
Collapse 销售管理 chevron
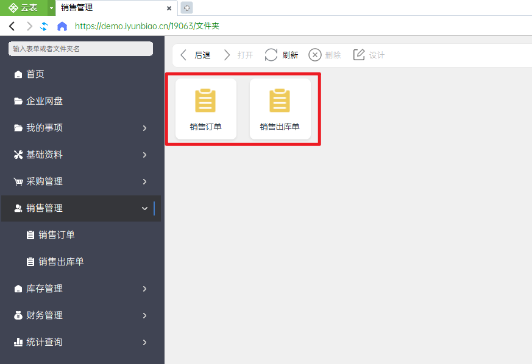tap(144, 208)
